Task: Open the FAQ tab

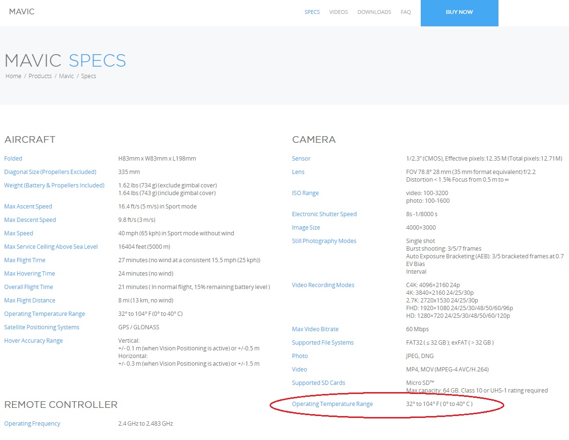Action: (x=406, y=12)
